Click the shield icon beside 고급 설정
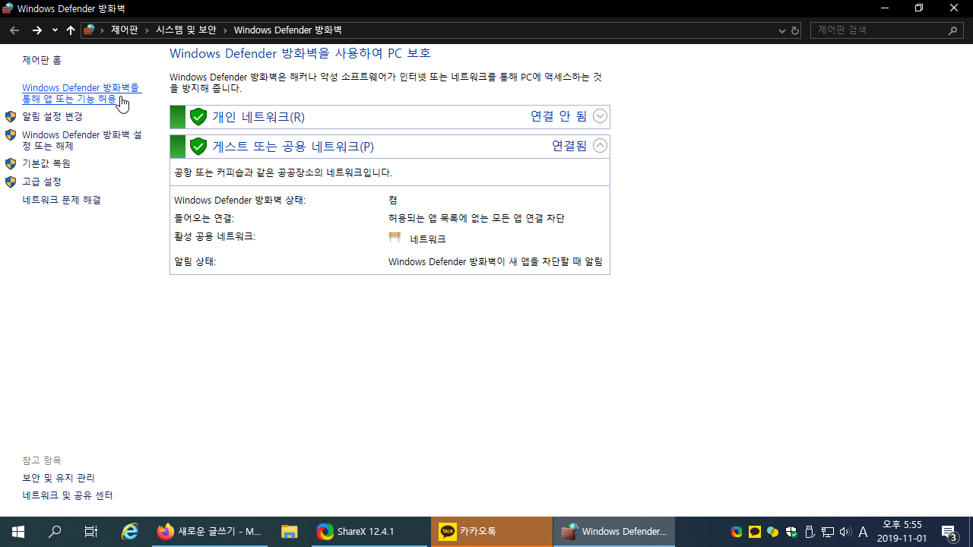 (x=11, y=182)
